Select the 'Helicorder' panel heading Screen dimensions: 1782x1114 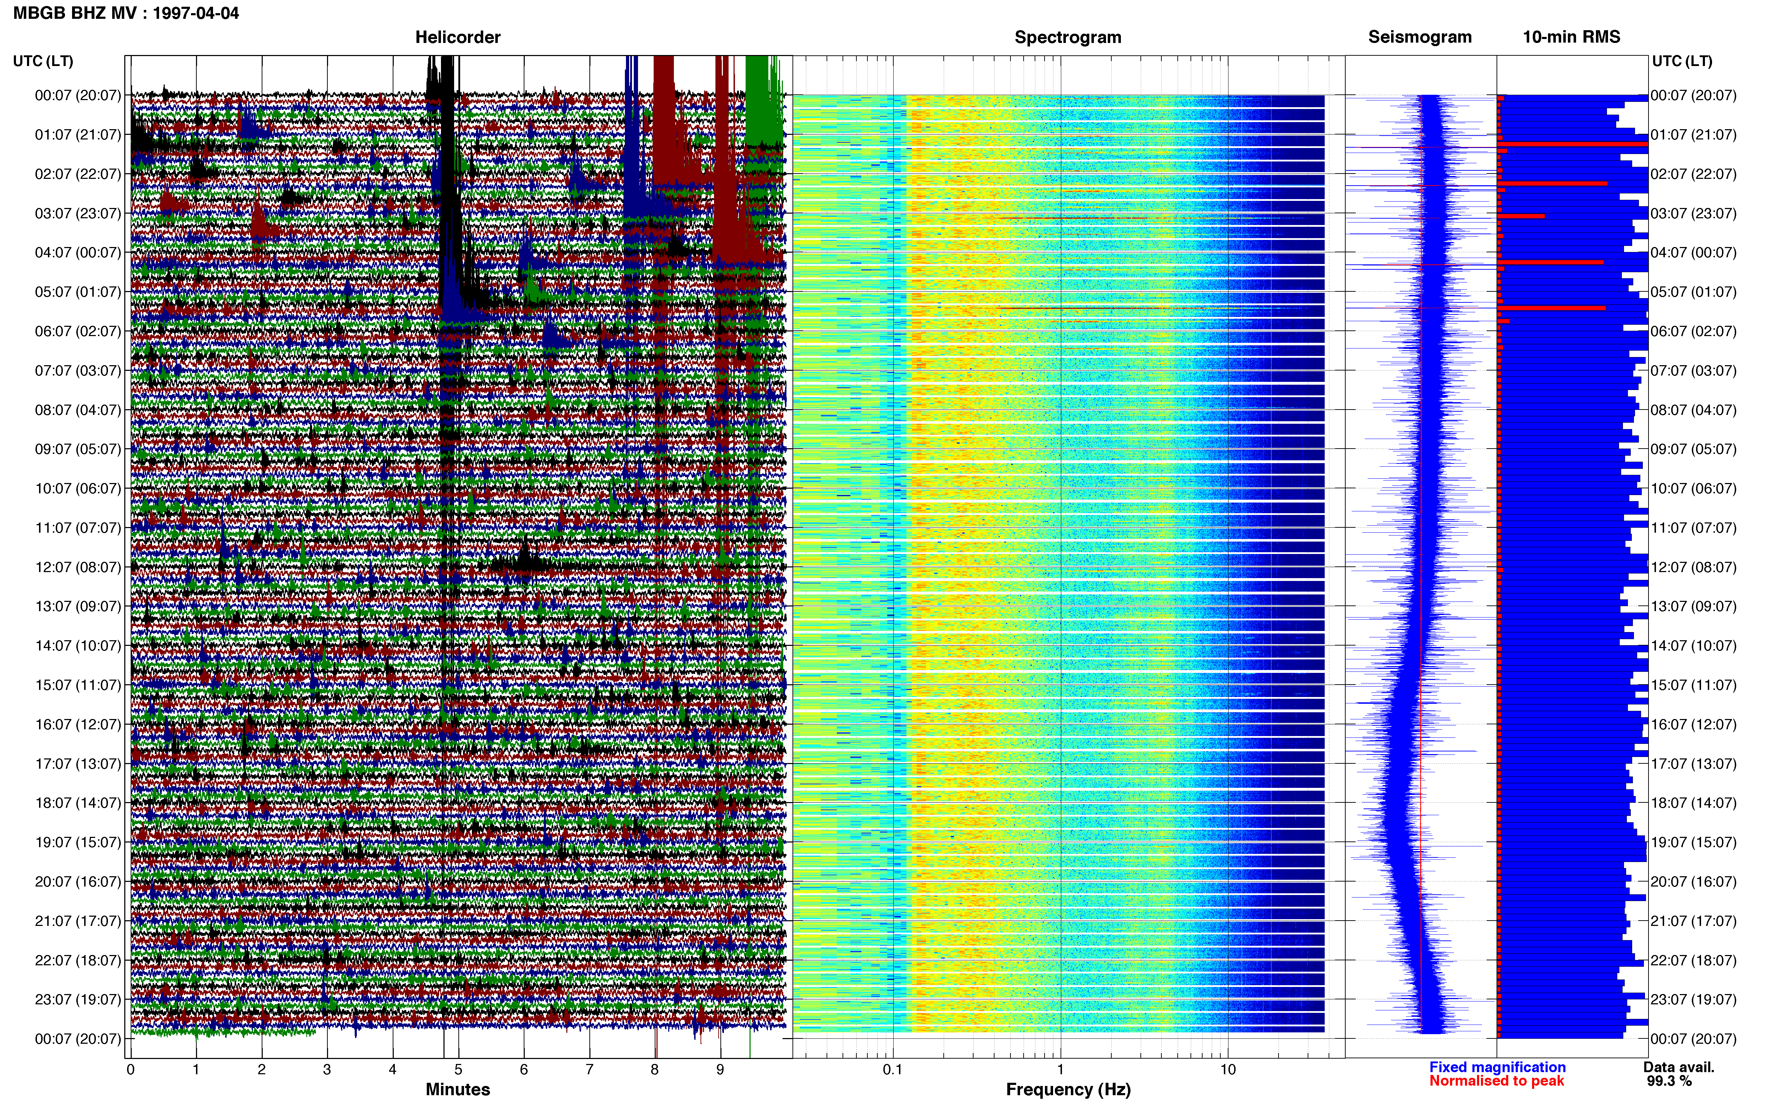coord(458,37)
